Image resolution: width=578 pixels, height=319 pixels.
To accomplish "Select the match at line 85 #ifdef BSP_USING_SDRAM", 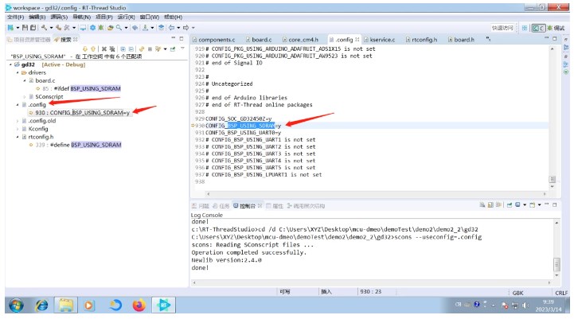I will click(78, 88).
